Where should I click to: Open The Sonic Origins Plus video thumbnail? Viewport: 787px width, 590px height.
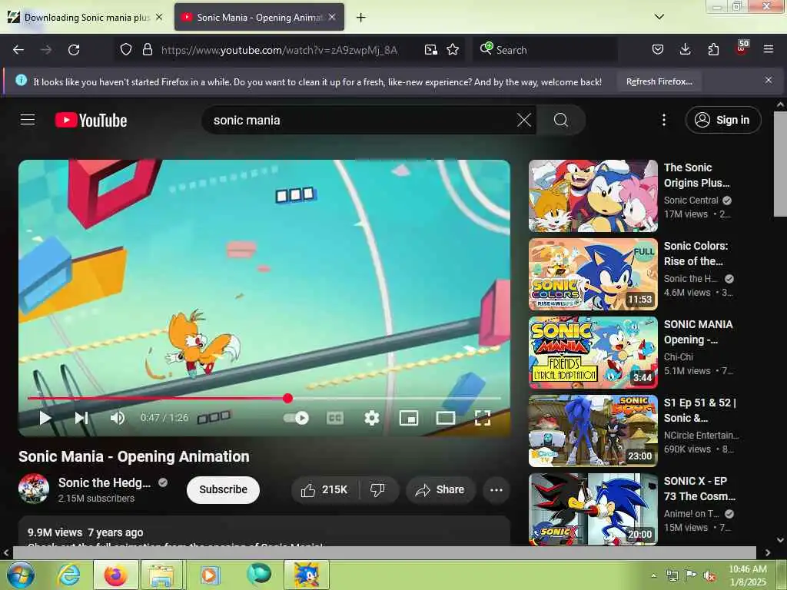(x=593, y=196)
